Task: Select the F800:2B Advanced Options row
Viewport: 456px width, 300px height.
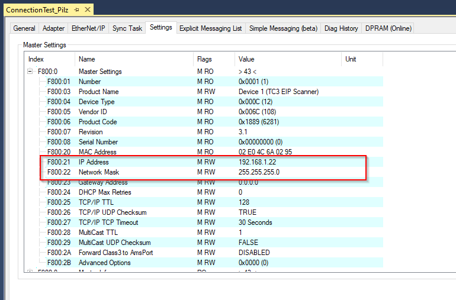Action: (214, 263)
